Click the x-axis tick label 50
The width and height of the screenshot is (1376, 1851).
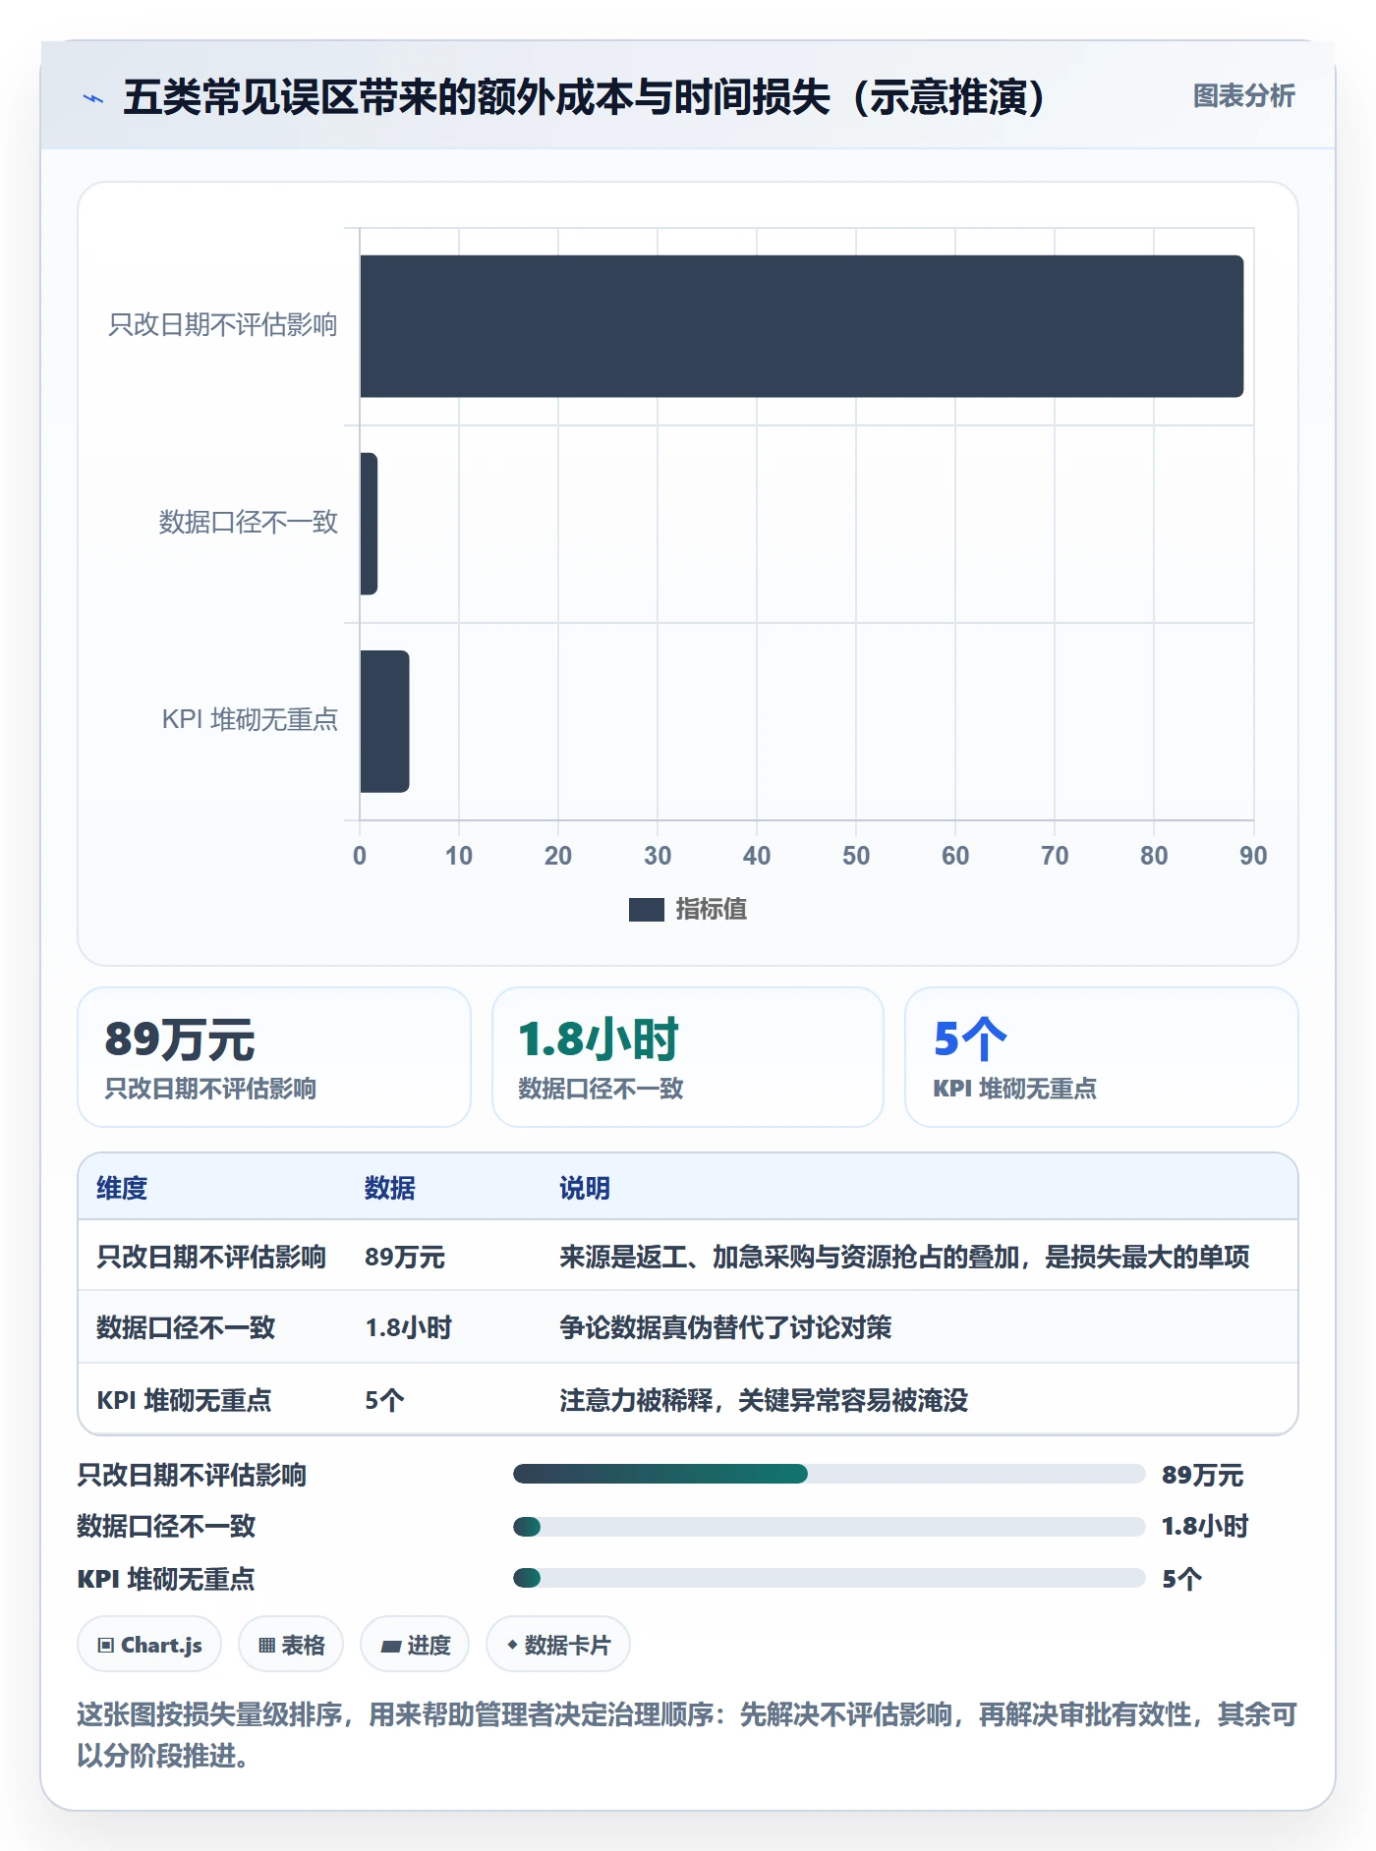click(x=856, y=856)
